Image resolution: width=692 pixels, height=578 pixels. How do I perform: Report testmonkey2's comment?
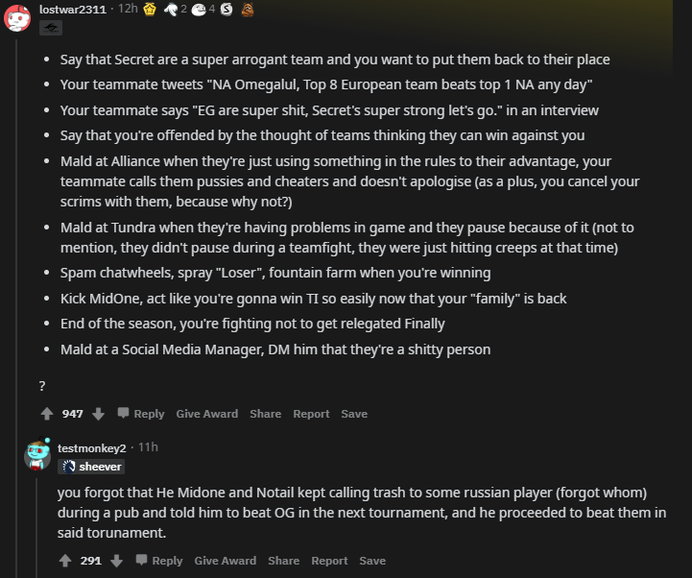tap(329, 561)
